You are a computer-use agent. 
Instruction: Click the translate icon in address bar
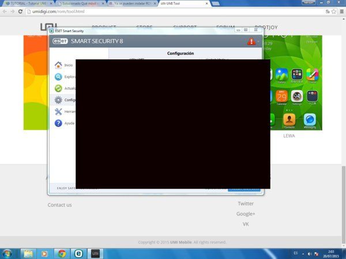328,12
